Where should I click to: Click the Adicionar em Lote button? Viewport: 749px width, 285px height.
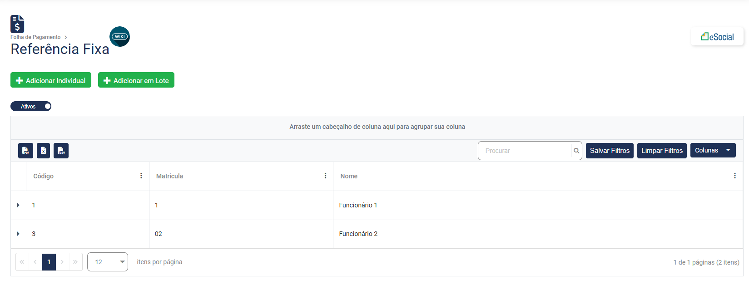(136, 80)
